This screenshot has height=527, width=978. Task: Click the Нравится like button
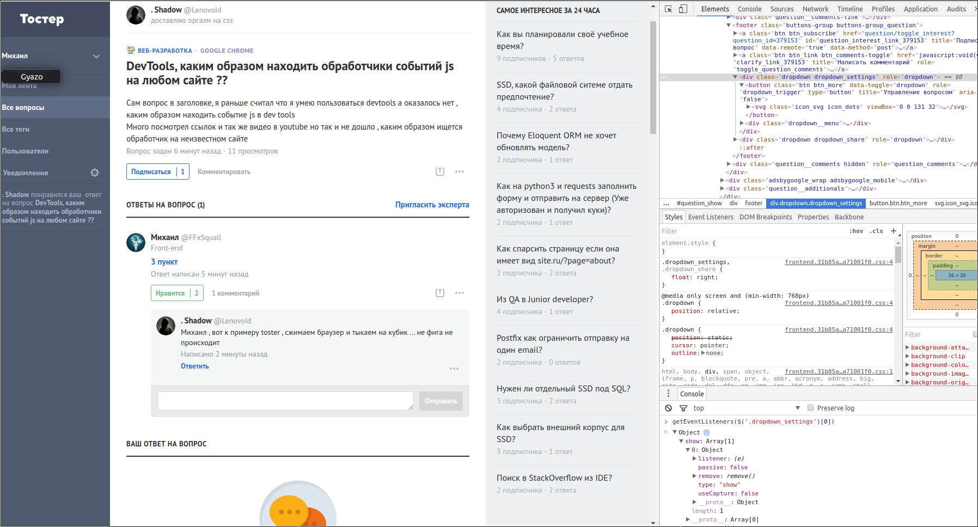coord(177,293)
